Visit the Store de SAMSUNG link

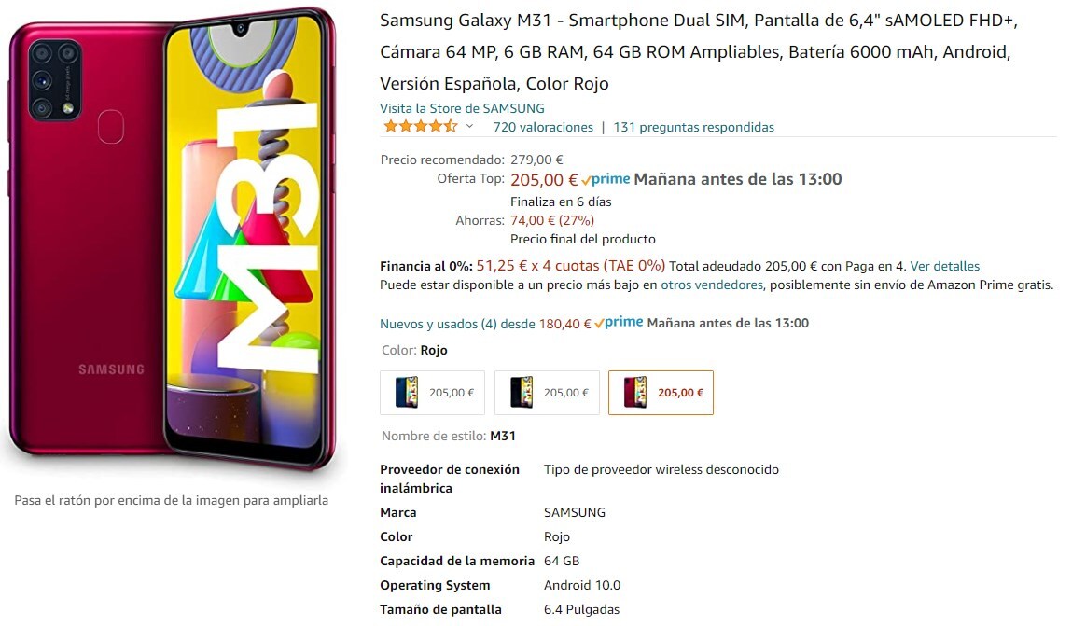pos(462,108)
